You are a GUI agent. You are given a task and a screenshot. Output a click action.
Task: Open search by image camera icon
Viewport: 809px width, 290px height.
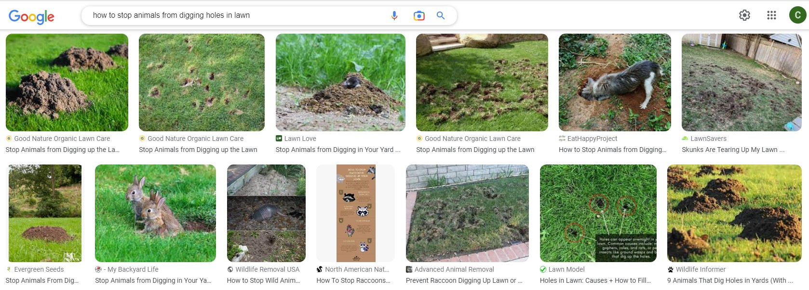click(419, 16)
